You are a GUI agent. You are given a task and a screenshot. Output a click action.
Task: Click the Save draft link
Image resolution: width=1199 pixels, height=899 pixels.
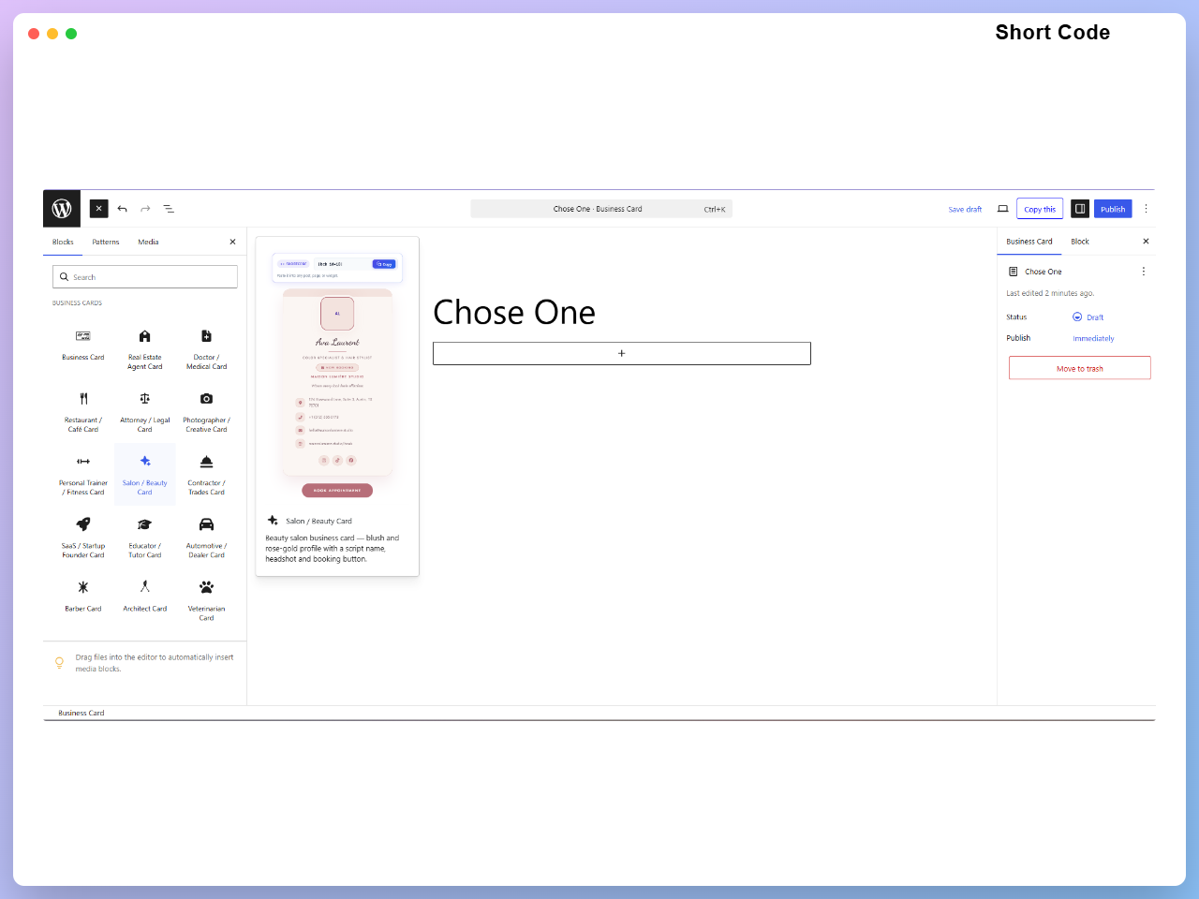[965, 210]
